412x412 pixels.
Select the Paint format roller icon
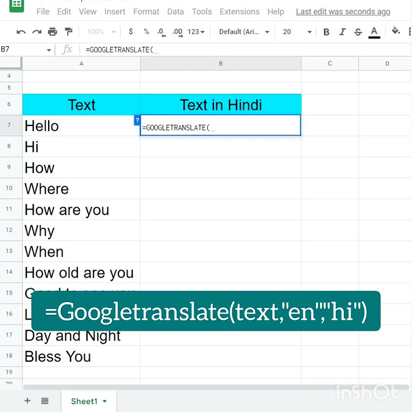pyautogui.click(x=68, y=32)
